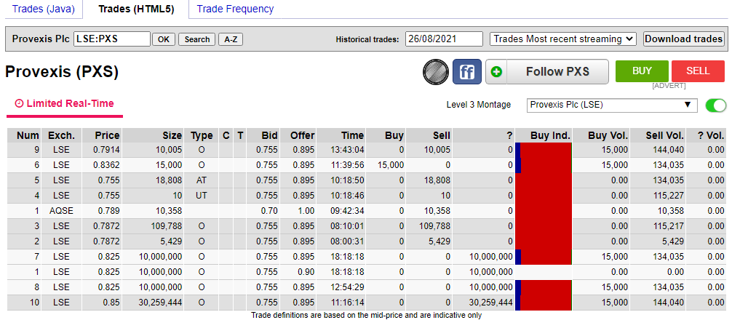Select the Trades (HTML5) tab
Image resolution: width=740 pixels, height=320 pixels.
pos(136,9)
